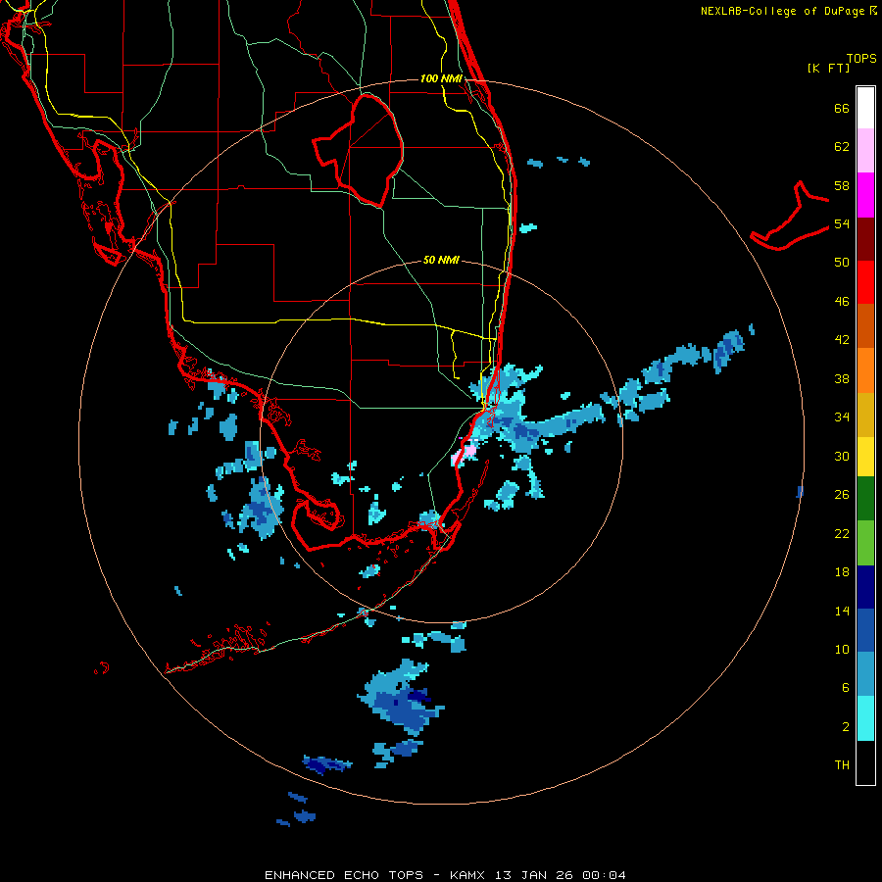Image resolution: width=882 pixels, height=882 pixels.
Task: Click the "100 NMI" range ring label
Action: [441, 78]
